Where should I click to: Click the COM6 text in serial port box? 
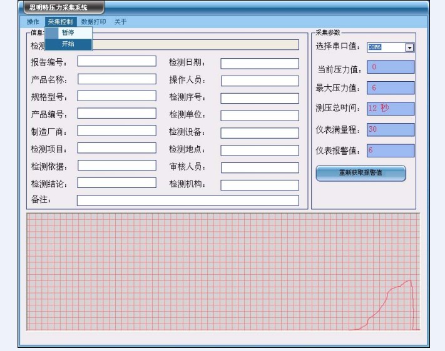375,47
